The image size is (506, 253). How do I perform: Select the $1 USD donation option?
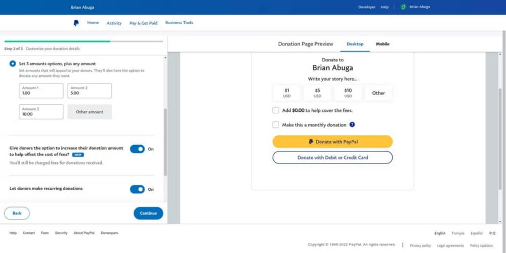286,93
